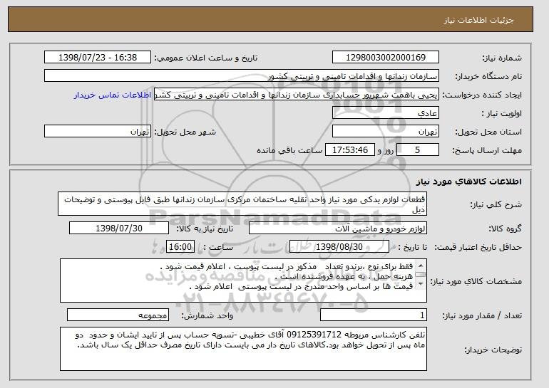Screen dimensions: 549x388
Task: Click the label واحد شمارش
Action: point(207,316)
